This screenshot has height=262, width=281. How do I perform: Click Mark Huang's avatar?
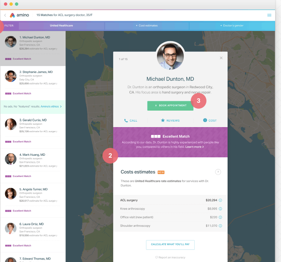point(11,159)
